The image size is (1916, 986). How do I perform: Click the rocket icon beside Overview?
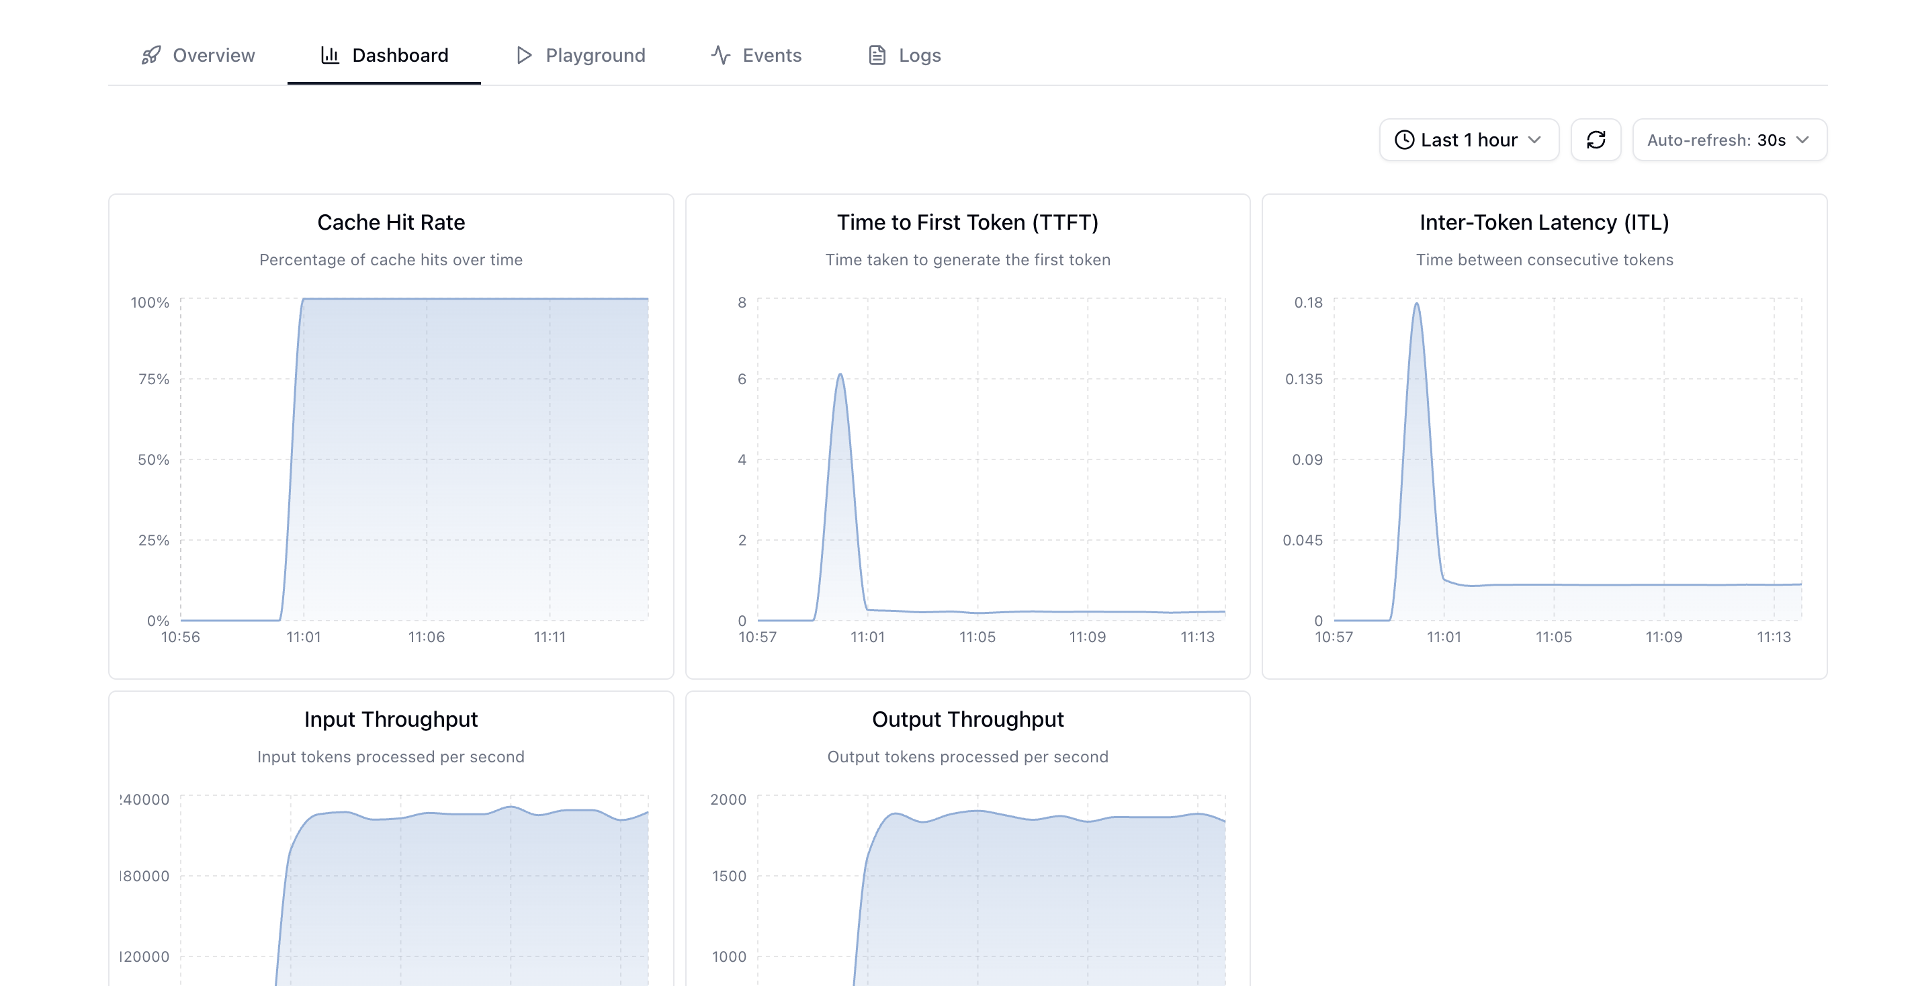151,54
